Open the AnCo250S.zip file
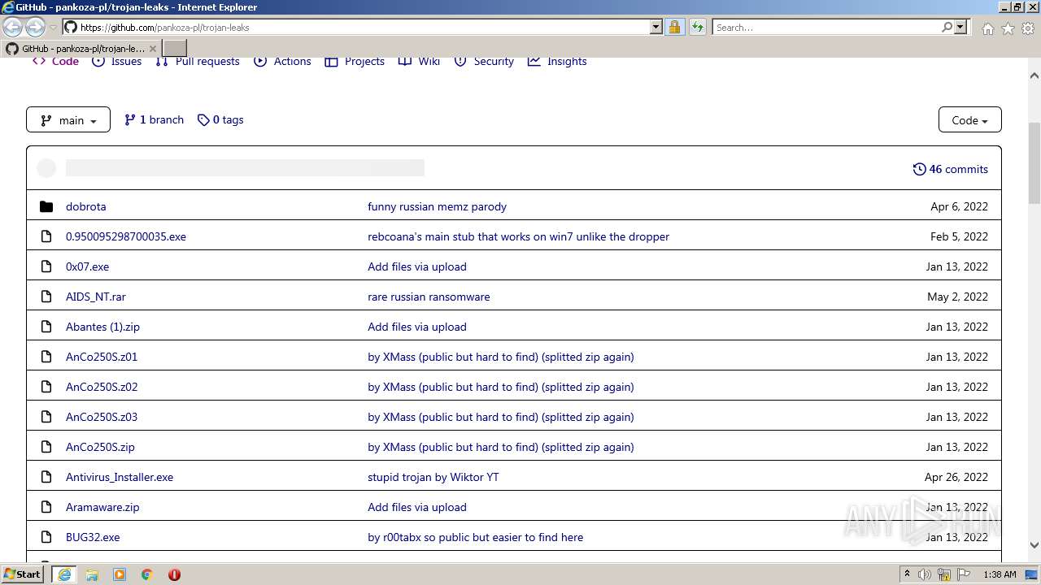 point(100,447)
